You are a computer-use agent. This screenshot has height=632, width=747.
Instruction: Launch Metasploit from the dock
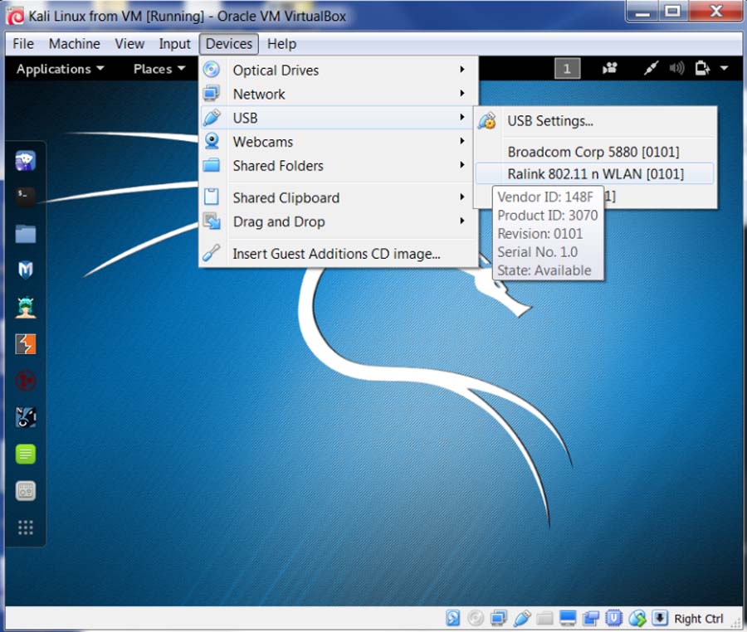click(x=26, y=270)
